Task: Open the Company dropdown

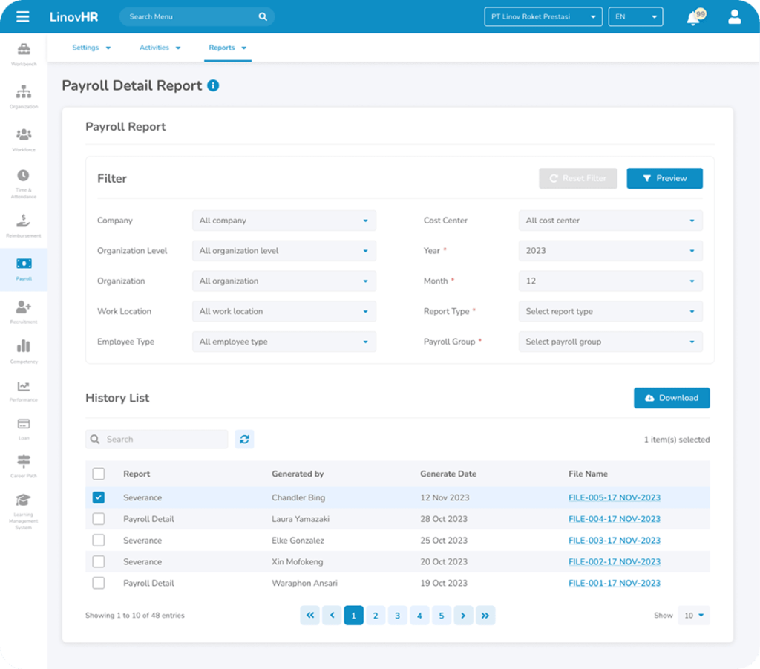Action: point(284,220)
